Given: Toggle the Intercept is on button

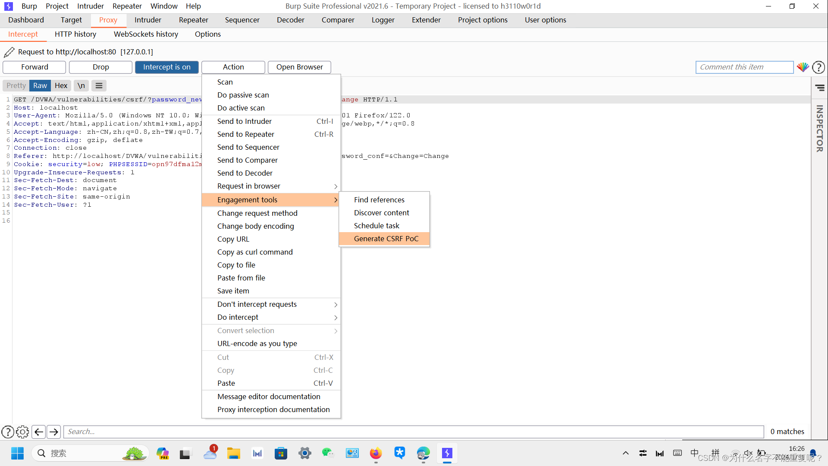Looking at the screenshot, I should pyautogui.click(x=166, y=67).
